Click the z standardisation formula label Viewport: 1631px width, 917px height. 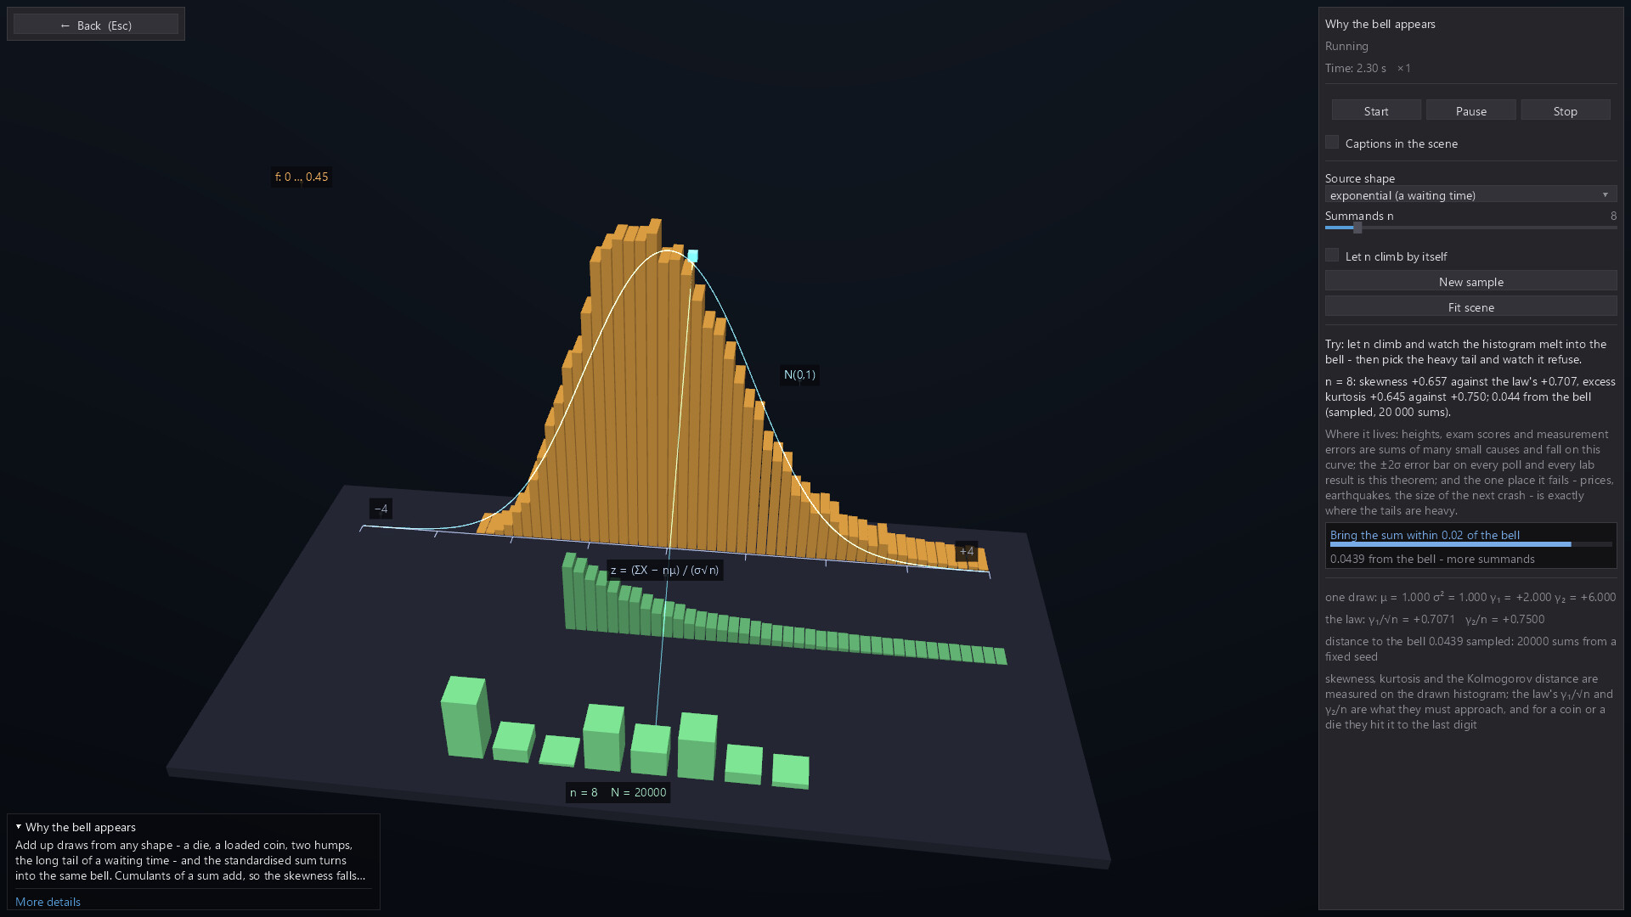(664, 570)
